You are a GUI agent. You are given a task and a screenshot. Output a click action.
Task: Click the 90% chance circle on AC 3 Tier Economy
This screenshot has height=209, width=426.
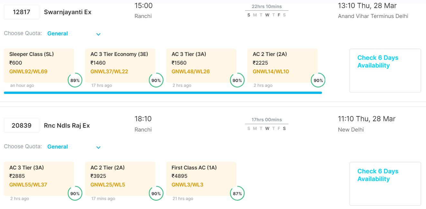(156, 80)
